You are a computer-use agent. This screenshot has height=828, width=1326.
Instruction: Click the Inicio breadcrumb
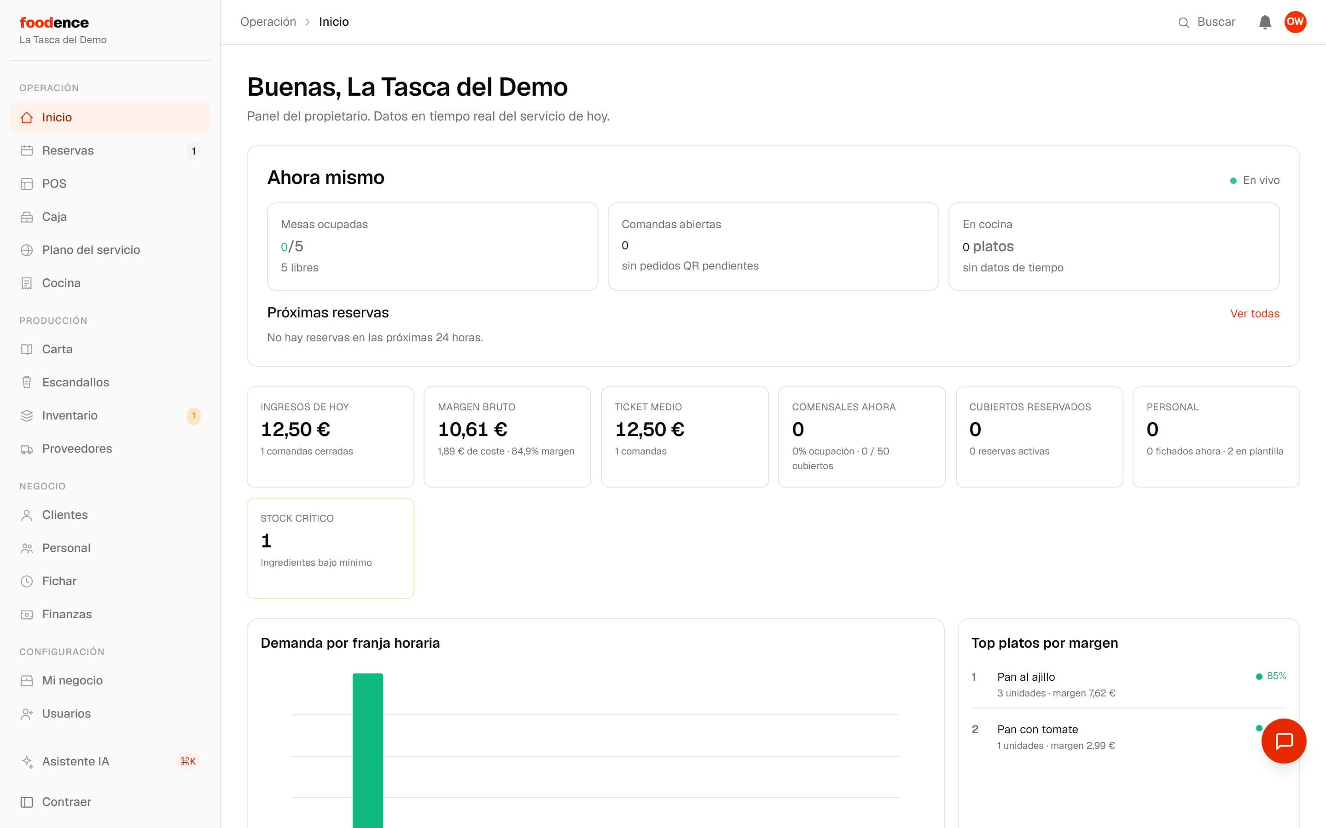tap(334, 22)
